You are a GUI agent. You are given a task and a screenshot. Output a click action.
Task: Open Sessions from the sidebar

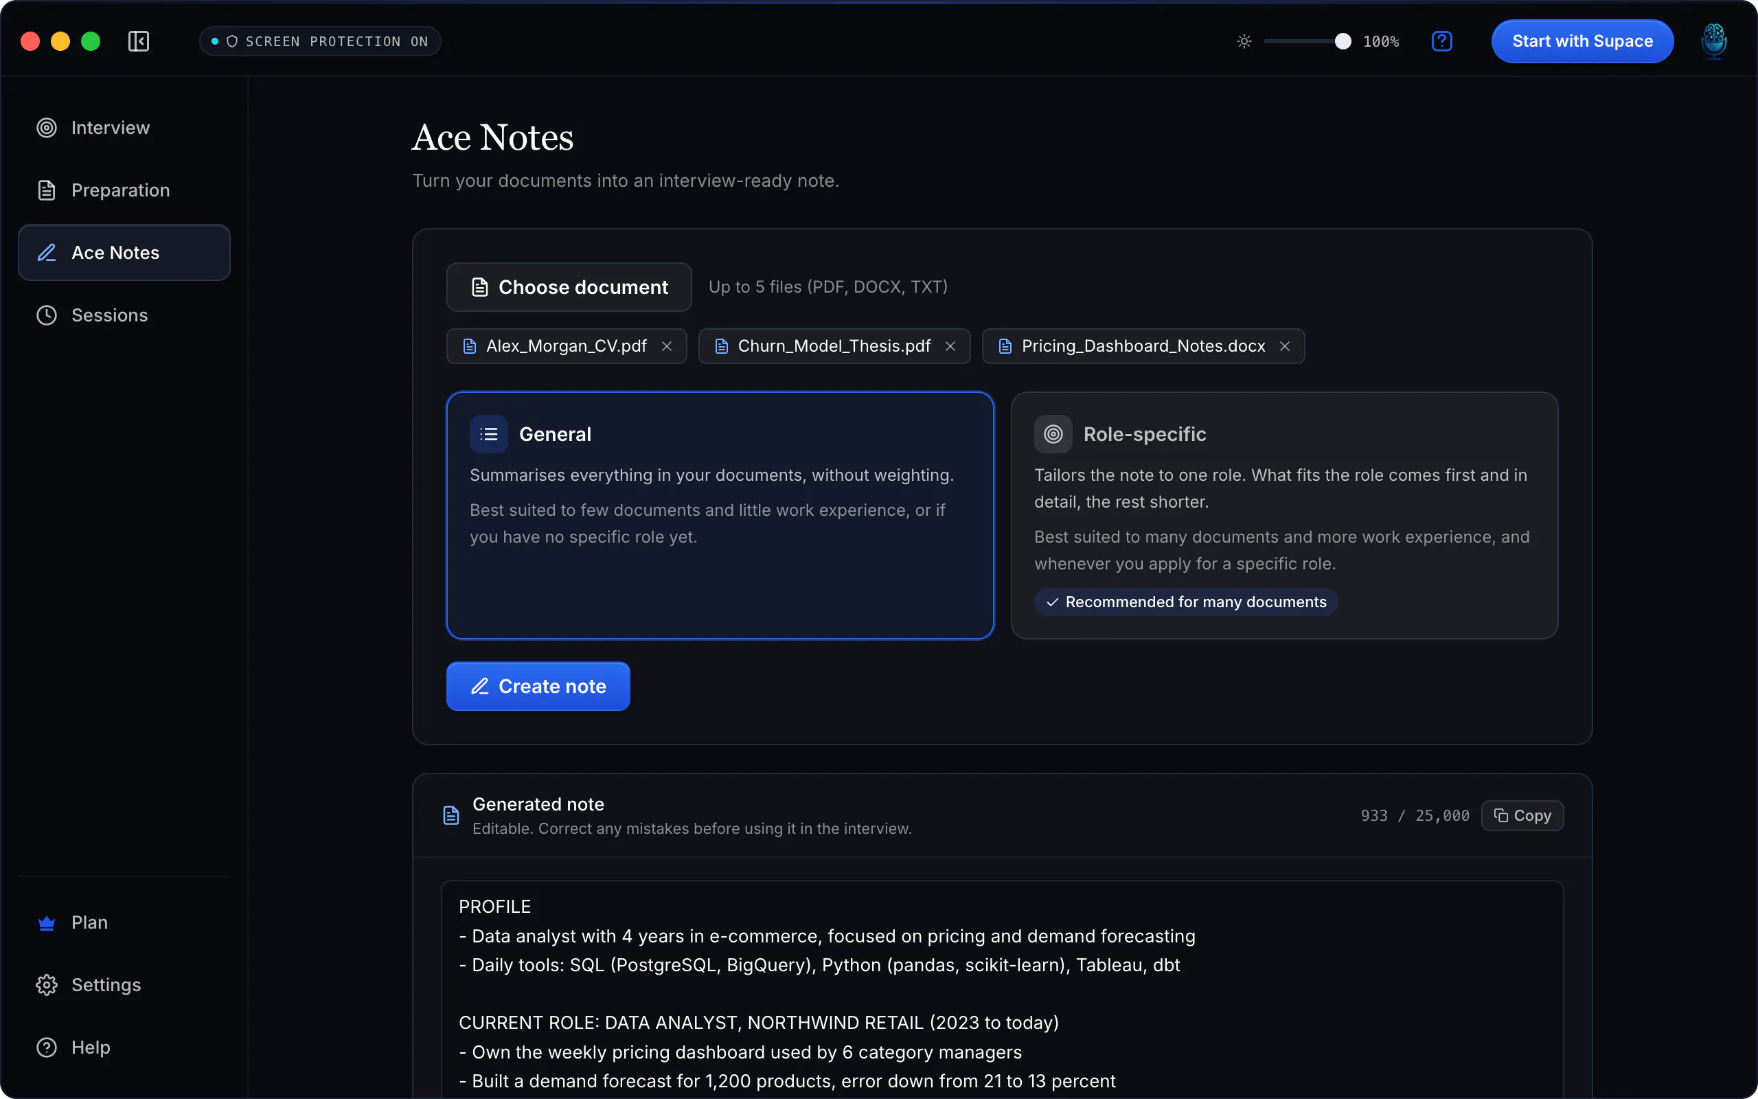tap(124, 315)
